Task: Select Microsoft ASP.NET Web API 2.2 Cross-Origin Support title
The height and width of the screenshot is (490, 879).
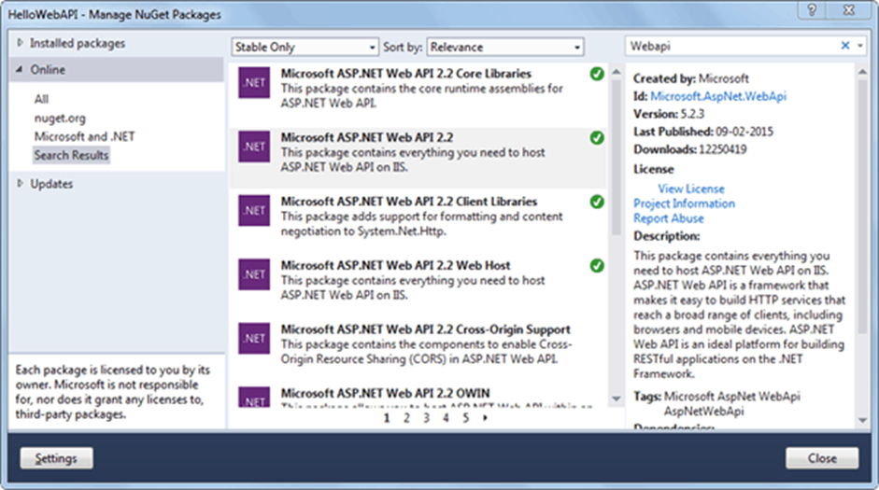Action: click(425, 329)
